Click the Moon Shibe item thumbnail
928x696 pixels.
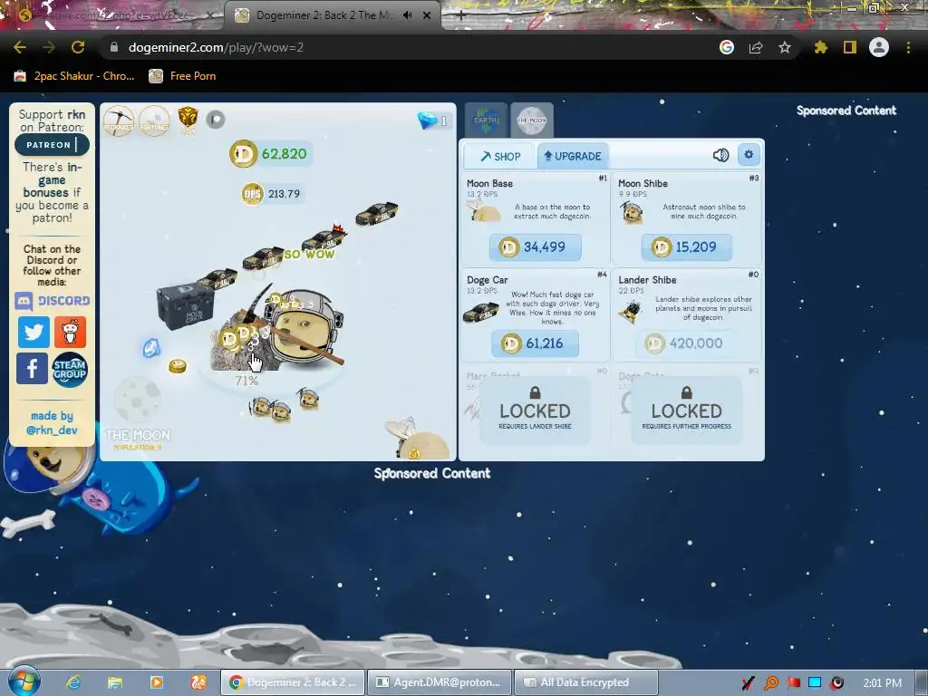pyautogui.click(x=632, y=212)
